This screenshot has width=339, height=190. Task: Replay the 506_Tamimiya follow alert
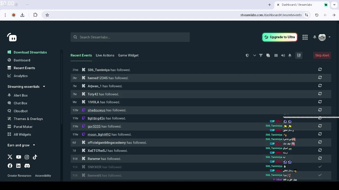pos(320,69)
